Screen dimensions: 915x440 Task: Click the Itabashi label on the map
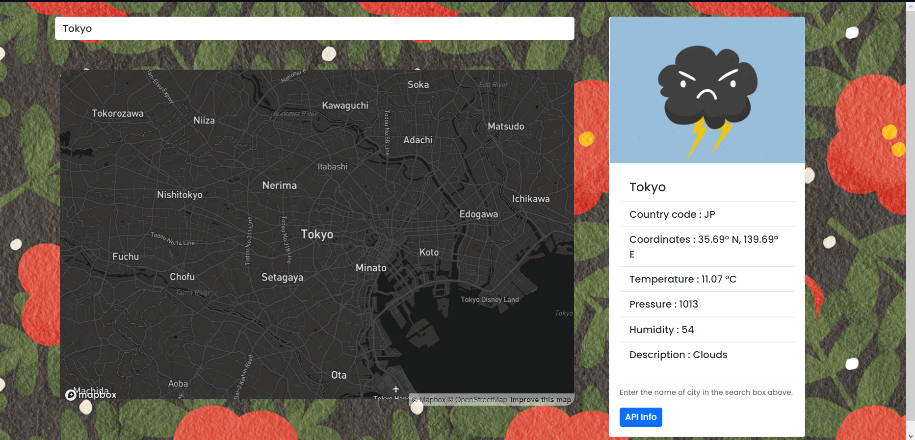(332, 167)
